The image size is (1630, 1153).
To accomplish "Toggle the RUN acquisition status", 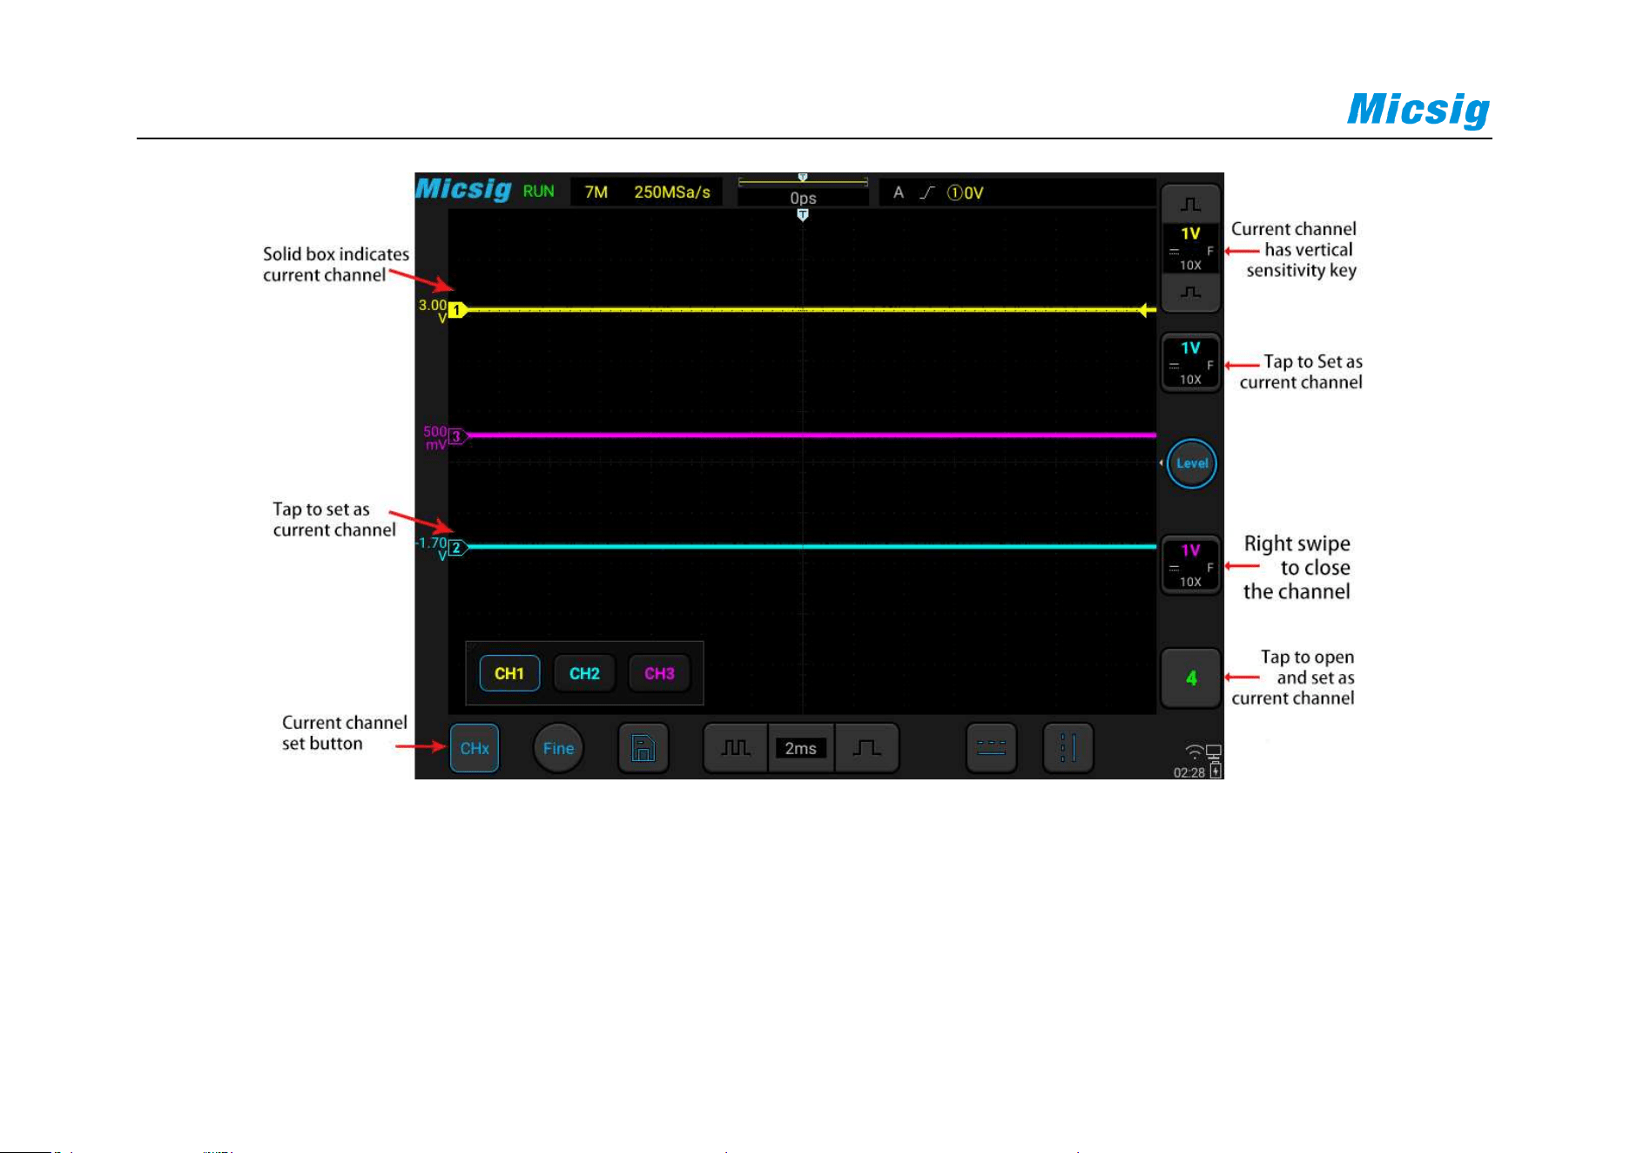I will pos(538,192).
